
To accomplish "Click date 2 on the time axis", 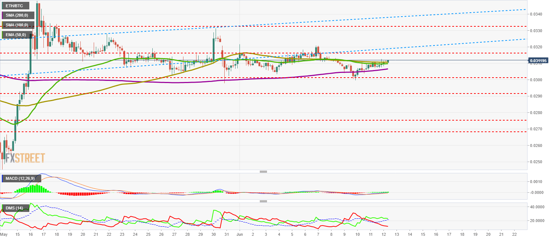I will [x=253, y=234].
